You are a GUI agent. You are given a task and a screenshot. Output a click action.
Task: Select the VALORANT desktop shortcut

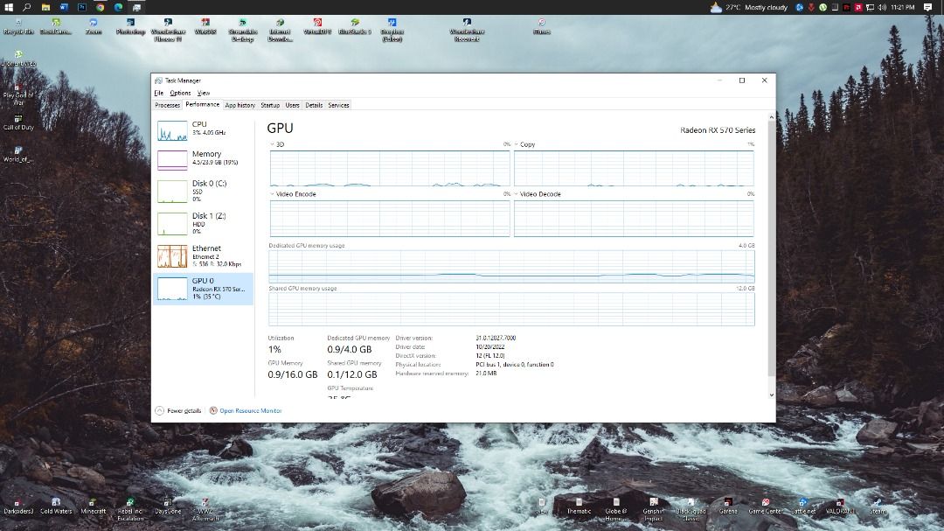(840, 507)
